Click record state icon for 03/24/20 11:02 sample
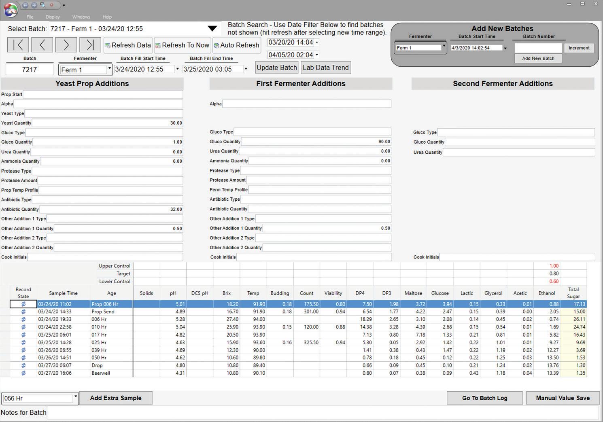The width and height of the screenshot is (603, 422). tap(23, 304)
